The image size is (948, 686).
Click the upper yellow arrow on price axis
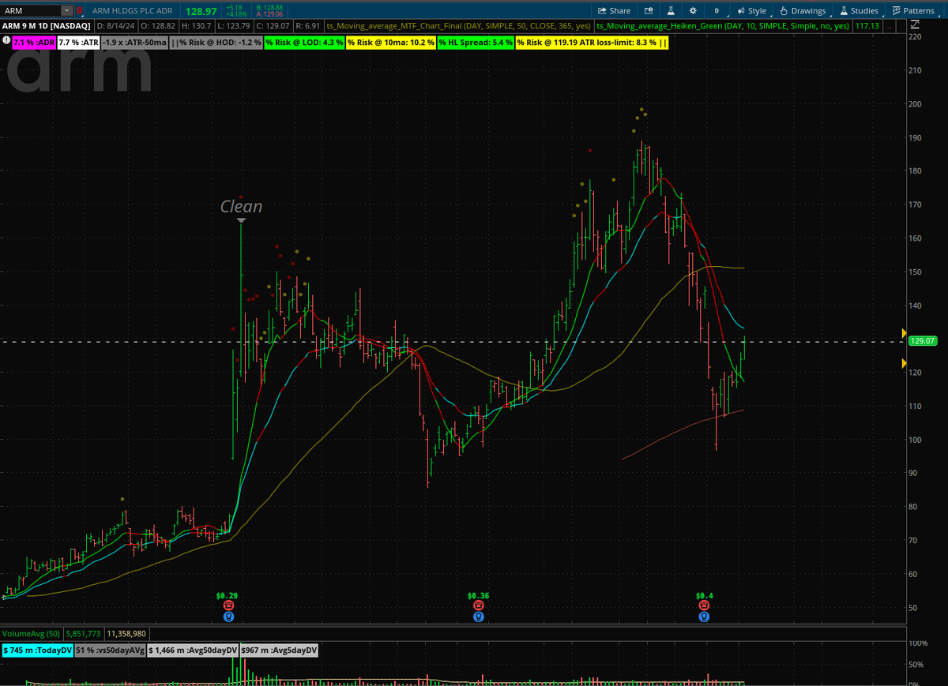click(x=905, y=333)
